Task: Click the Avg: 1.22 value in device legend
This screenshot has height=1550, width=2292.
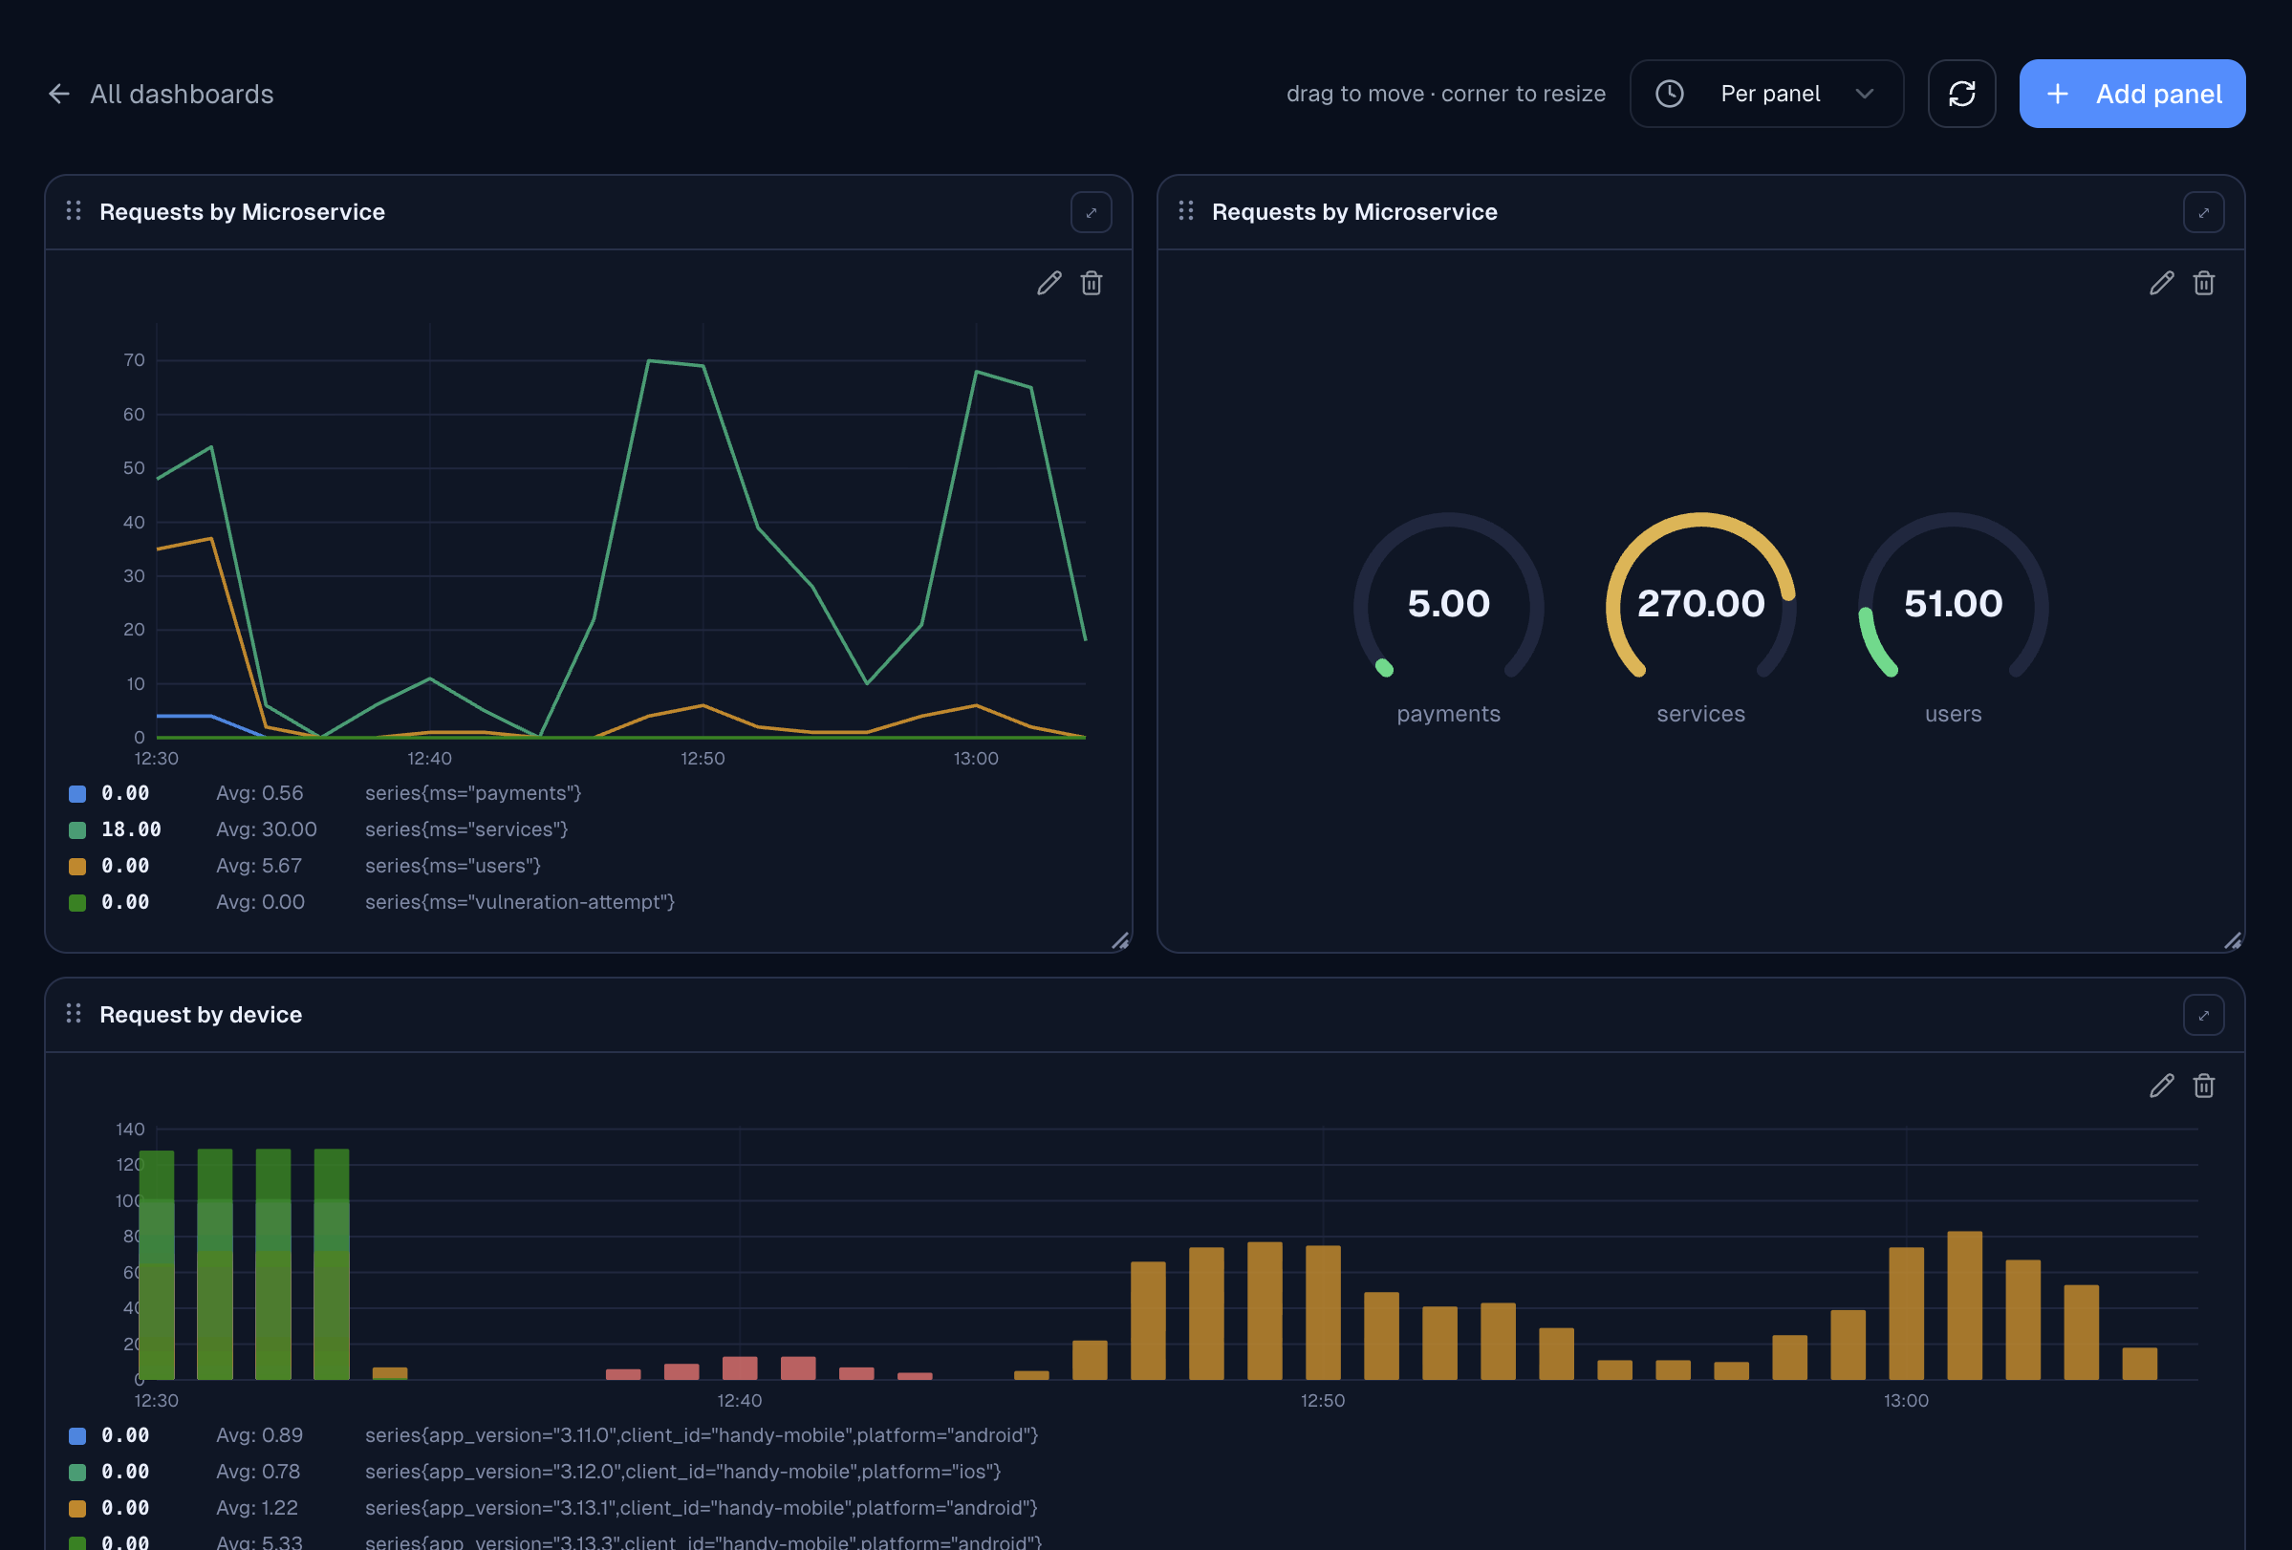Action: coord(256,1509)
